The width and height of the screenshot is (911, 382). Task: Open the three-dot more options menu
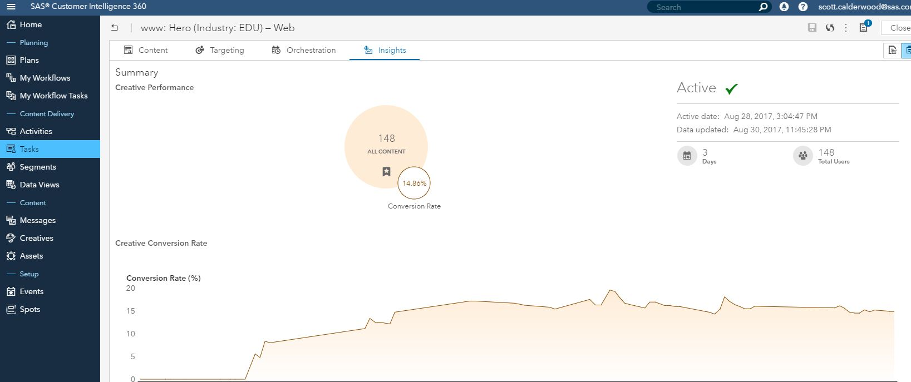pyautogui.click(x=846, y=28)
